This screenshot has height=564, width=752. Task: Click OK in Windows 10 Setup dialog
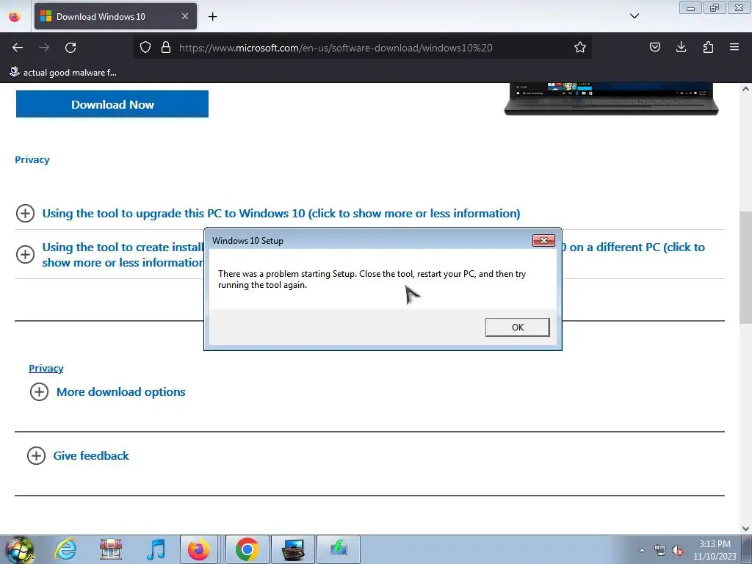click(x=518, y=327)
